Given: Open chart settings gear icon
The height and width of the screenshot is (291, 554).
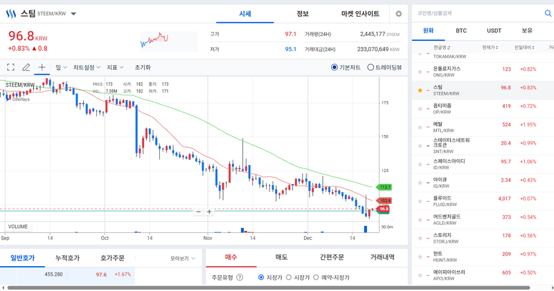Looking at the screenshot, I should coord(398,14).
